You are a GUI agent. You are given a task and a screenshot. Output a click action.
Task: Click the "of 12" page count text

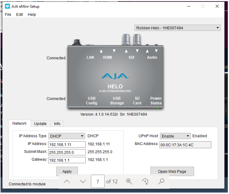[112, 181]
